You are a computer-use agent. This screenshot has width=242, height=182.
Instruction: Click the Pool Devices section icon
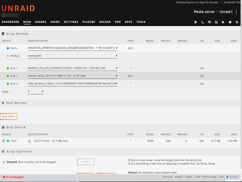tap(3, 103)
